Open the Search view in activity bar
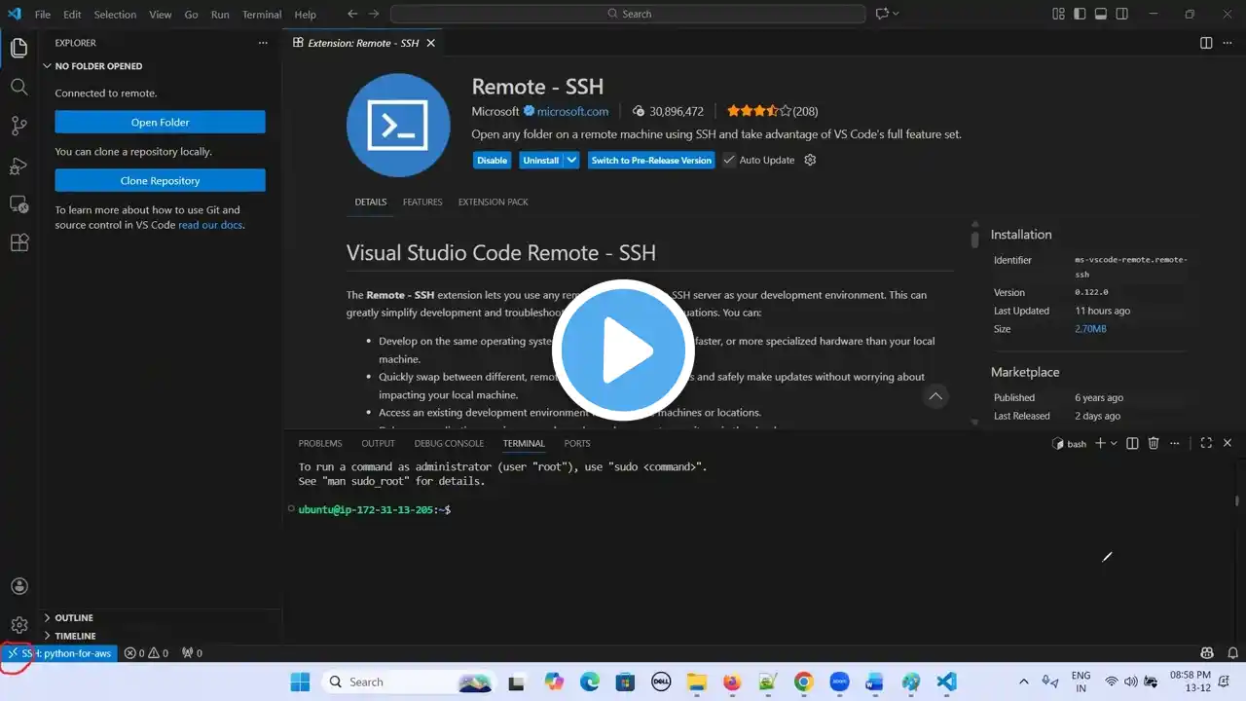Viewport: 1246px width, 701px height. 18,87
